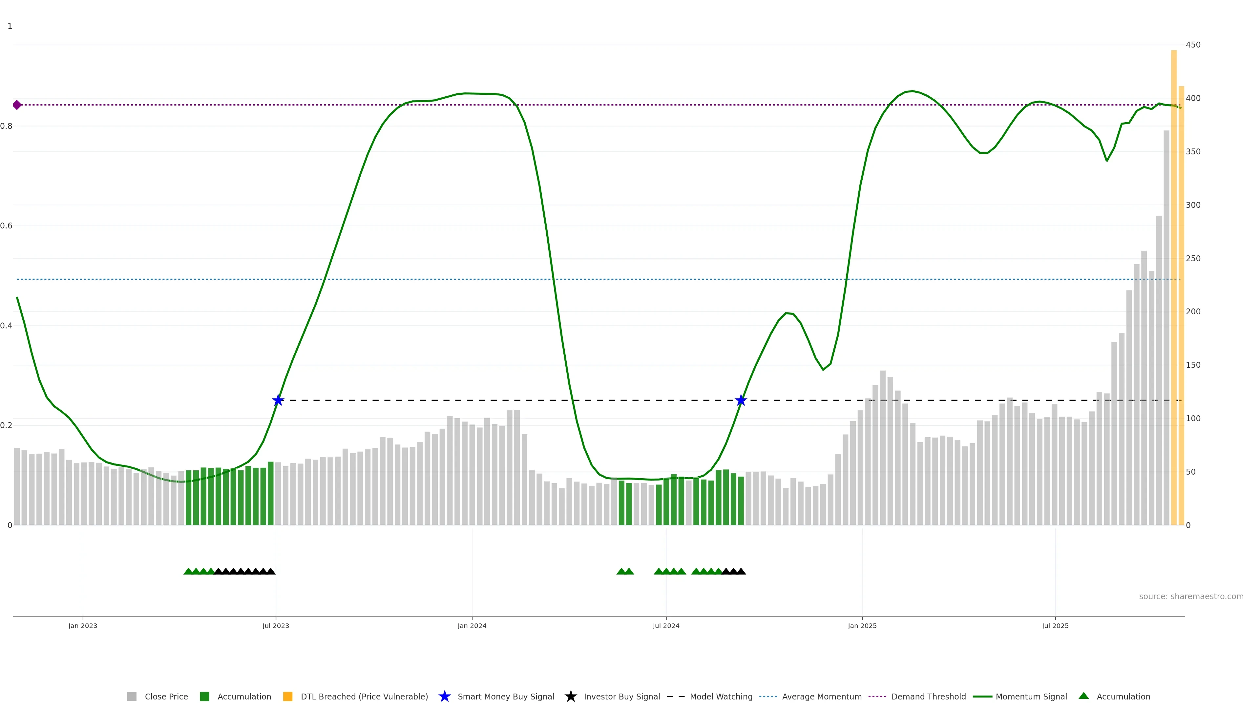The image size is (1260, 708).
Task: Click the black Investor Buy star icon
Action: coord(570,696)
